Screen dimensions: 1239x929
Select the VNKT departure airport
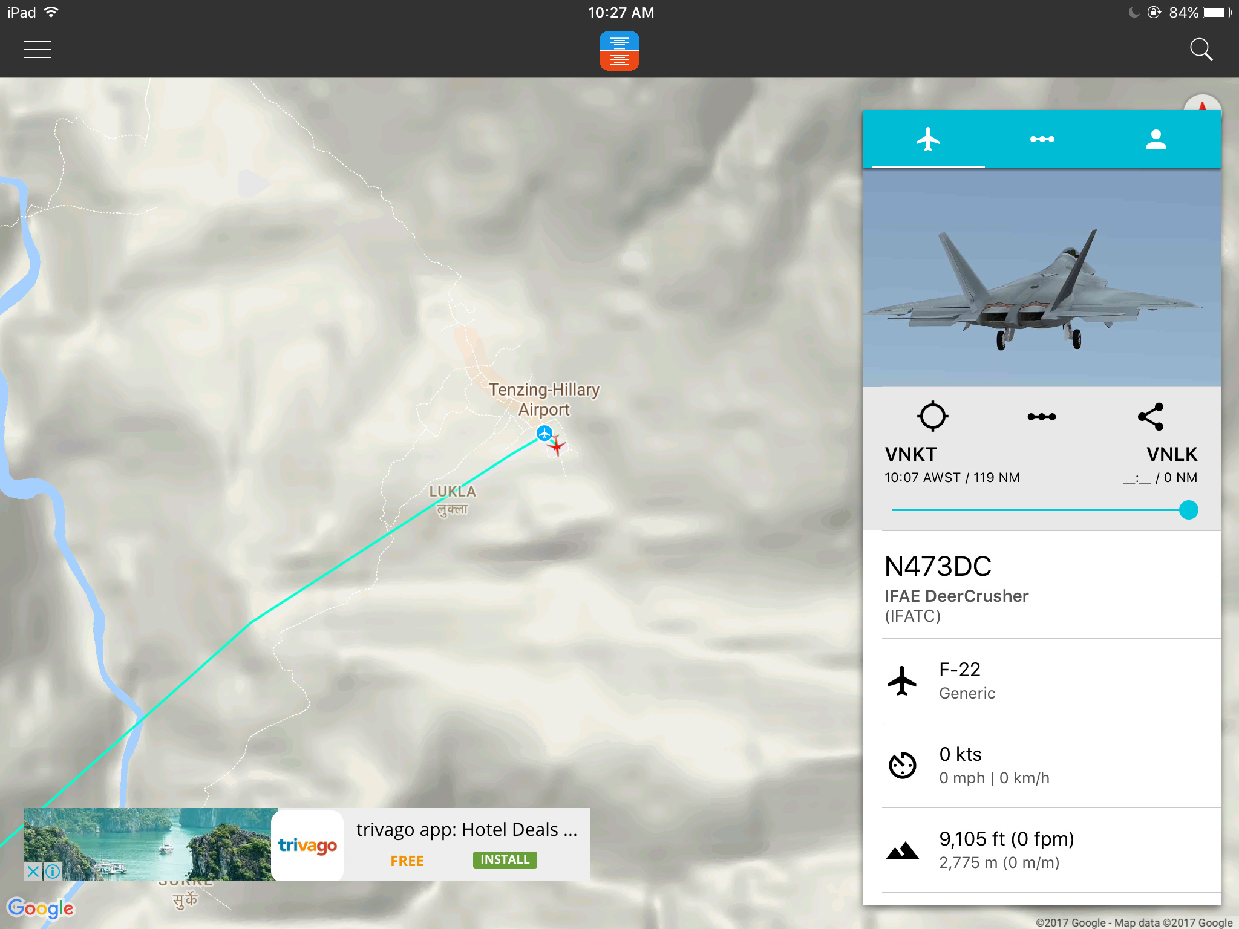pos(910,454)
